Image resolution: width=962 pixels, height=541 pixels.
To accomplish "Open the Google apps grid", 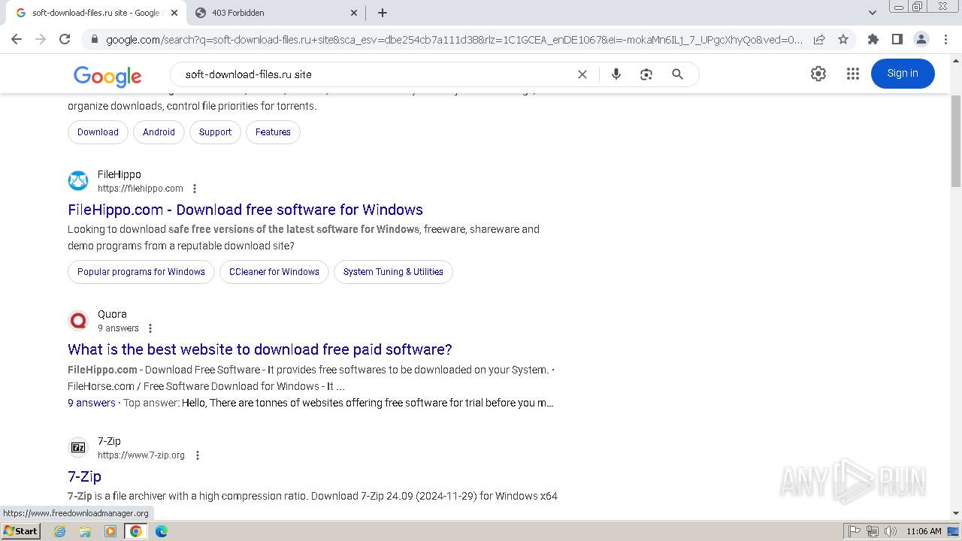I will (x=852, y=73).
